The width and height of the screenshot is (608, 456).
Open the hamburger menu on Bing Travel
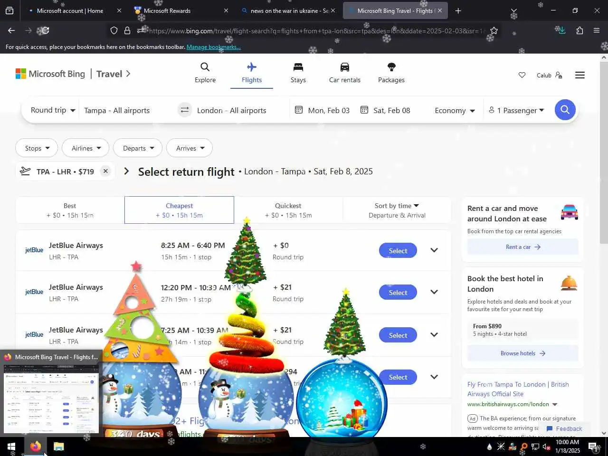coord(579,75)
